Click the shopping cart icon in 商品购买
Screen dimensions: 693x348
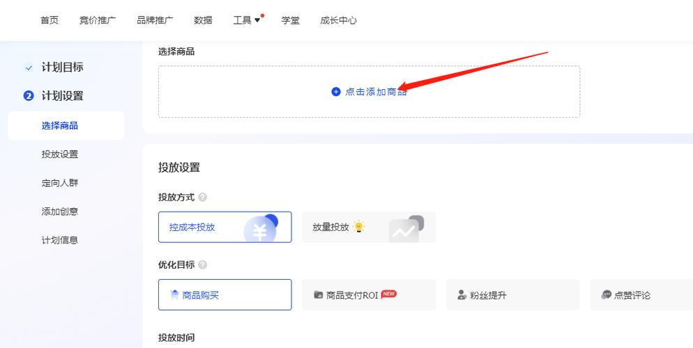point(174,295)
